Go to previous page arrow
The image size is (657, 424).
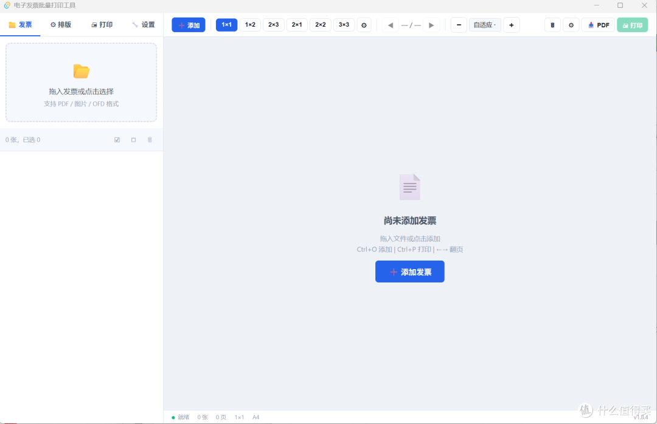(391, 25)
